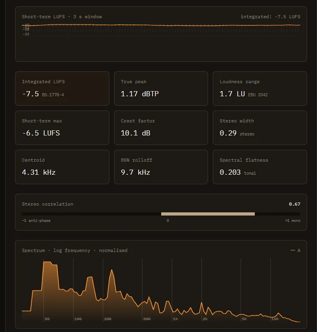Select the Short-term max -6.5 LUFS card
Viewport: 317px width, 332px height.
(62, 128)
